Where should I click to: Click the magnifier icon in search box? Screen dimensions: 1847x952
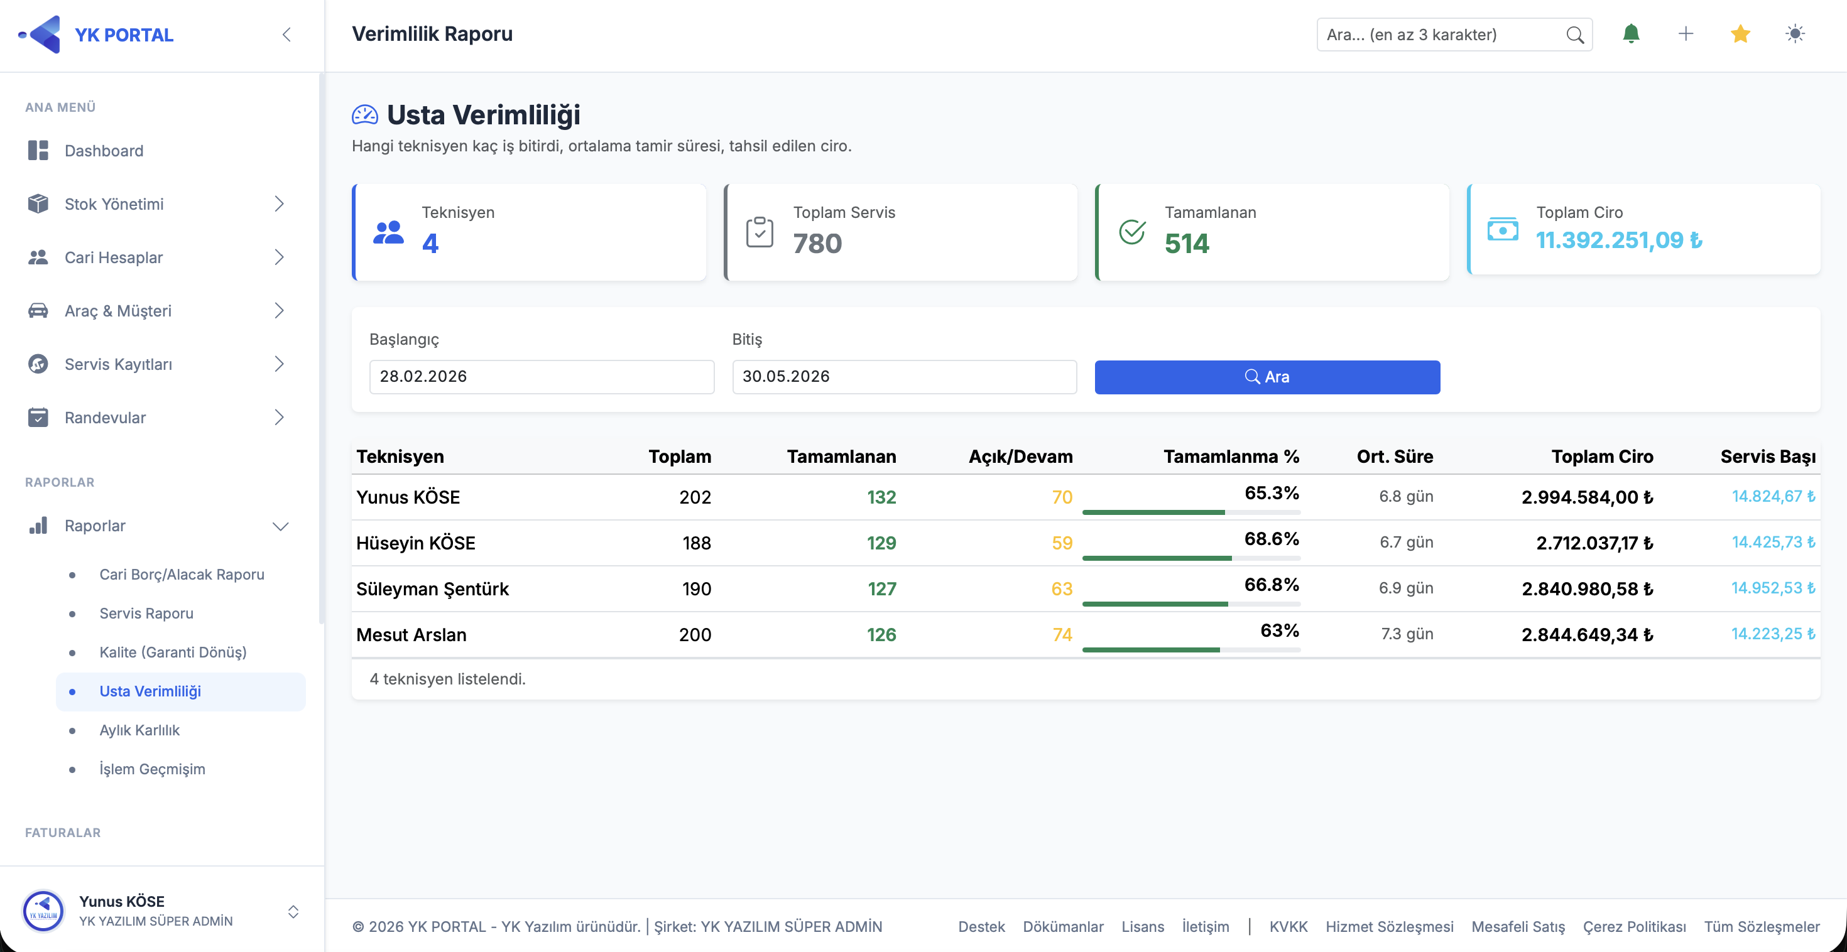pyautogui.click(x=1574, y=35)
